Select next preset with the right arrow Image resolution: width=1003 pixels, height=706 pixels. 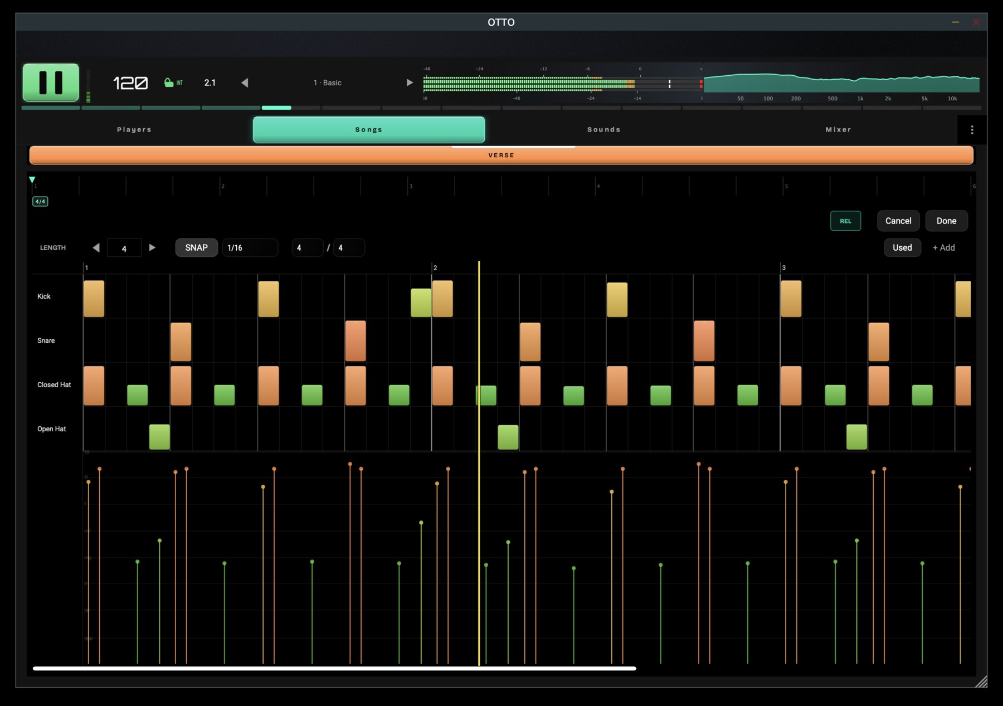(410, 82)
